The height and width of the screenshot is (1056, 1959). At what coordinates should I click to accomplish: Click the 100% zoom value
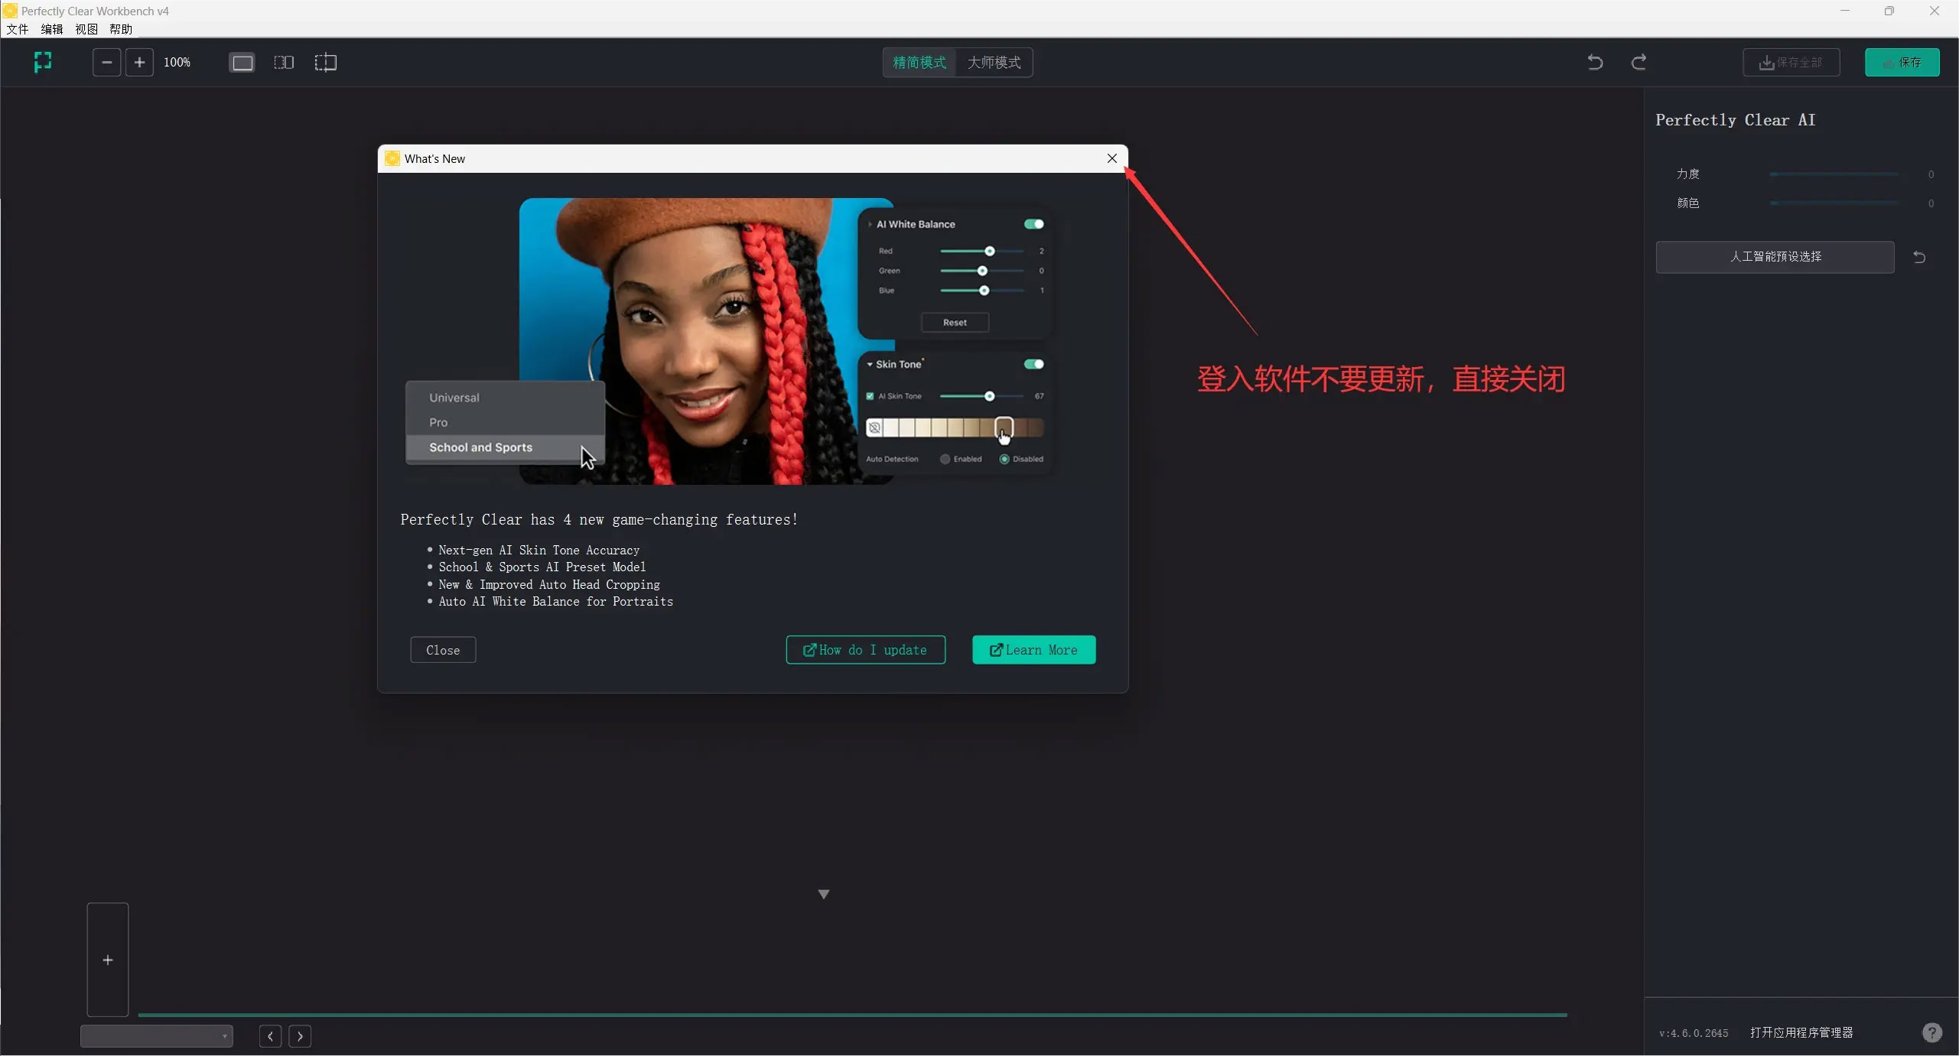point(177,63)
